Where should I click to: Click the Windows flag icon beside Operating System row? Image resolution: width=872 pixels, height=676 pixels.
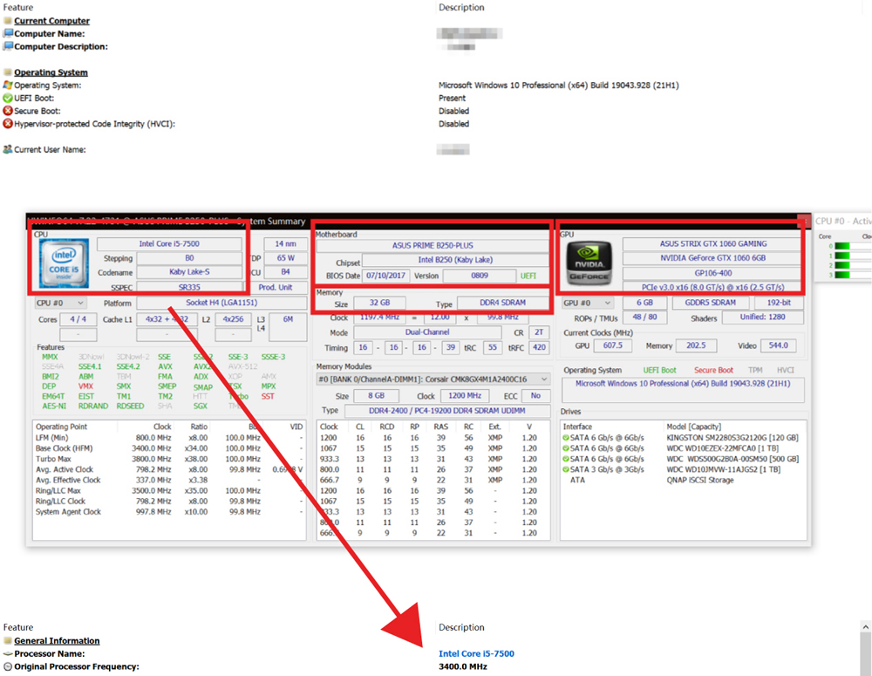pyautogui.click(x=8, y=85)
